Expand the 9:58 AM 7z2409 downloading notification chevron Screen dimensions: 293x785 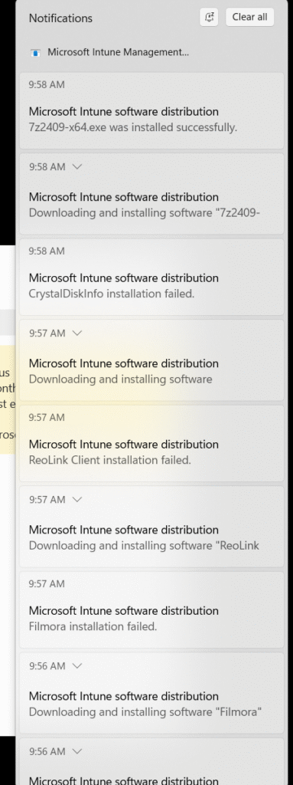point(77,166)
